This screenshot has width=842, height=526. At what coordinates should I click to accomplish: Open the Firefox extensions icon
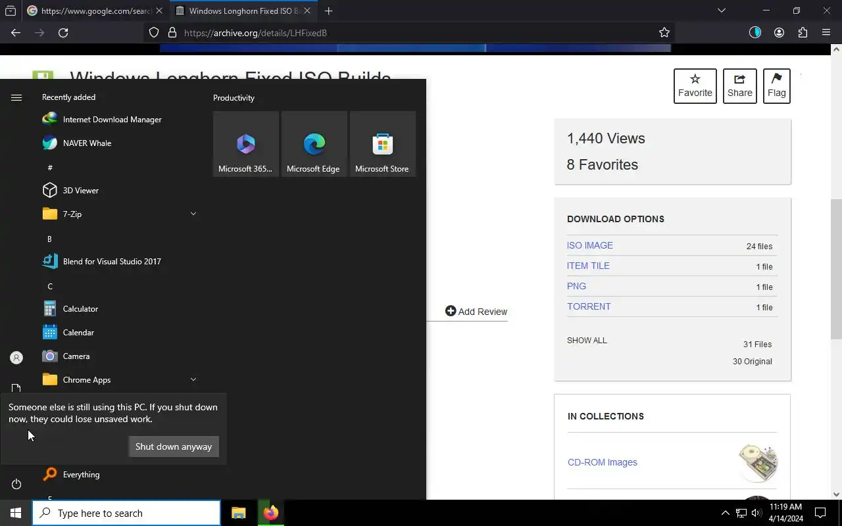click(x=803, y=32)
